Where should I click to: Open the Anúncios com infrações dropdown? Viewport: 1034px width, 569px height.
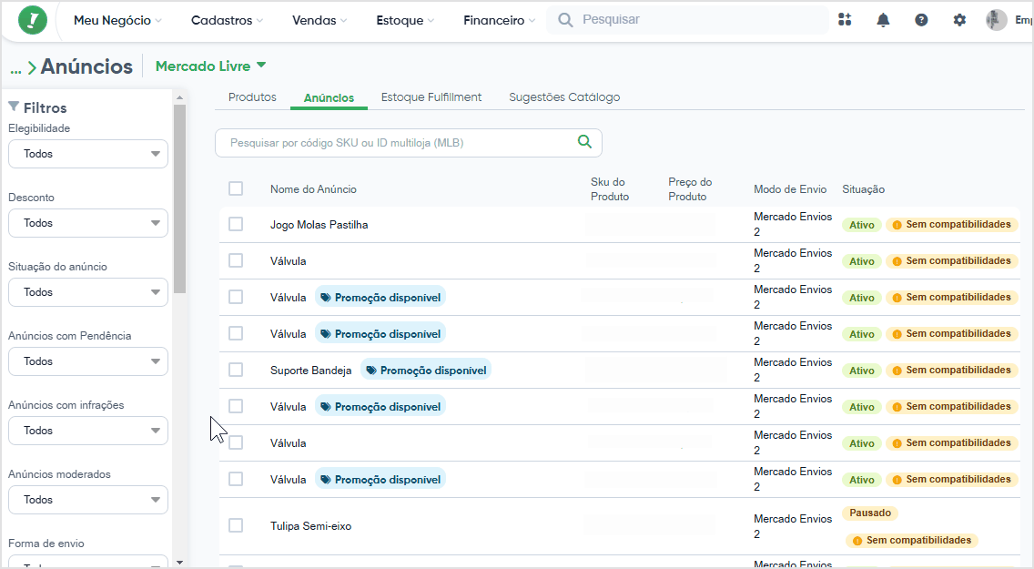88,431
